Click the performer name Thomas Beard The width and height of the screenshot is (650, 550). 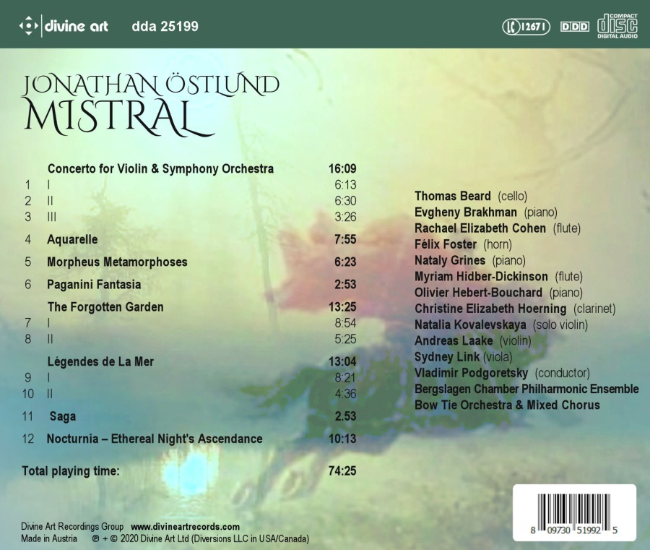[x=453, y=196]
